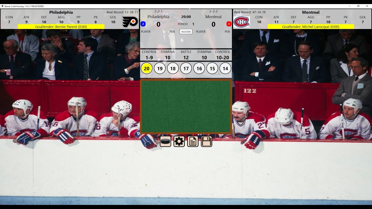Click the red H home badge
372x209 pixels.
[x=229, y=24]
